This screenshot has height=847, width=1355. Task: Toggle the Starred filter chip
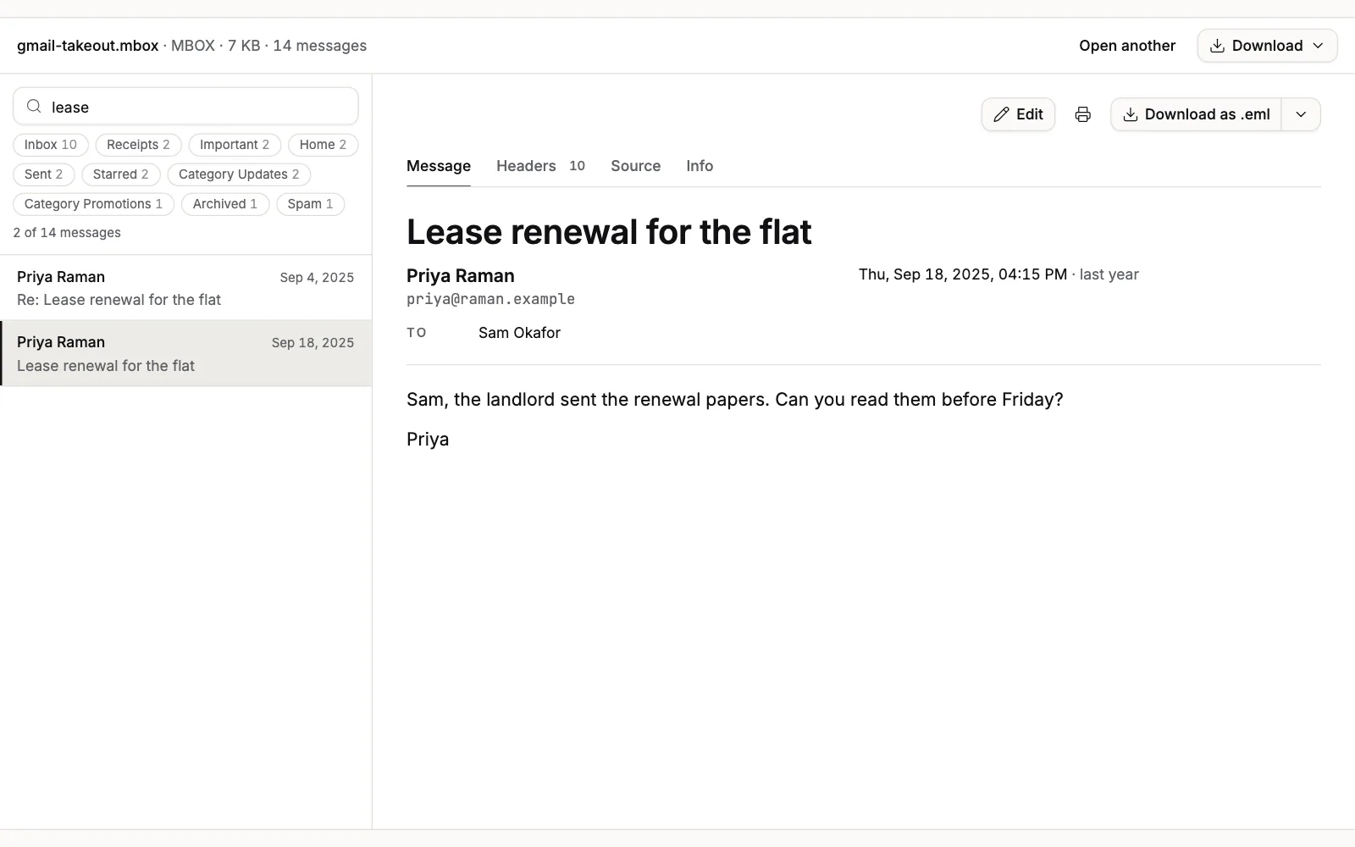pyautogui.click(x=121, y=174)
